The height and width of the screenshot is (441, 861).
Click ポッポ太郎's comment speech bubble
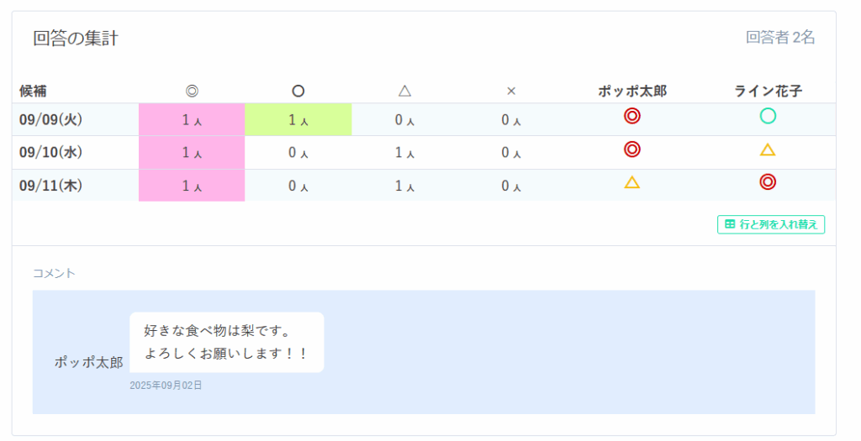click(226, 342)
